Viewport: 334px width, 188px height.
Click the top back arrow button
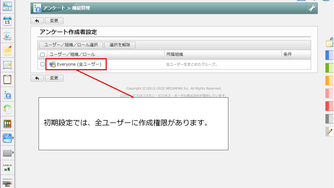pos(37,21)
